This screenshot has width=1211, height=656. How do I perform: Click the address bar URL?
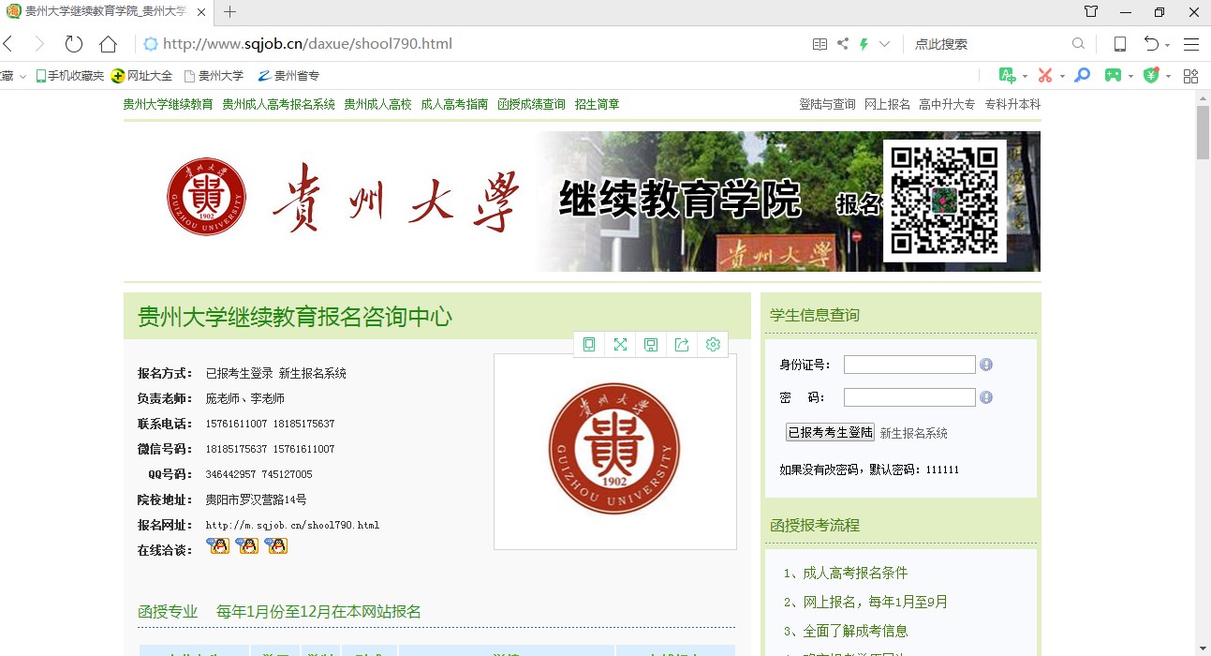click(308, 44)
